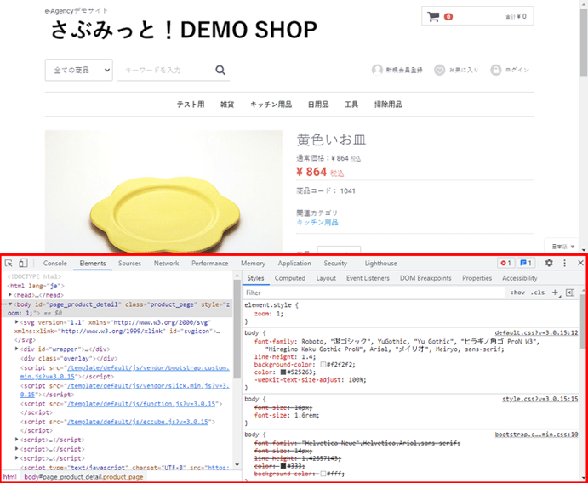Viewport: 588px width, 483px height.
Task: Add new style rule plus icon
Action: [x=556, y=293]
